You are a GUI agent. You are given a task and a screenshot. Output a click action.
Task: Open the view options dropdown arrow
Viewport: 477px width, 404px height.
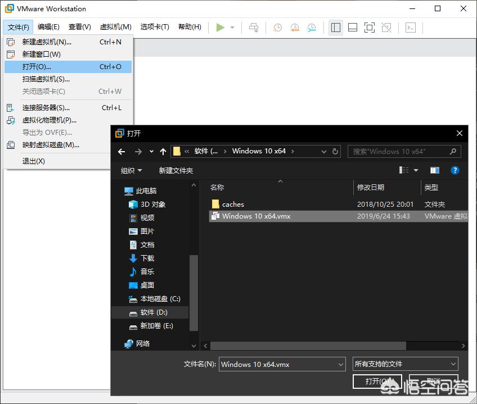[416, 170]
